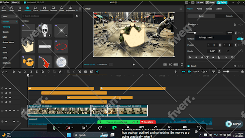Switch to the Audio properties tab
245x138 pixels.
pos(199,9)
